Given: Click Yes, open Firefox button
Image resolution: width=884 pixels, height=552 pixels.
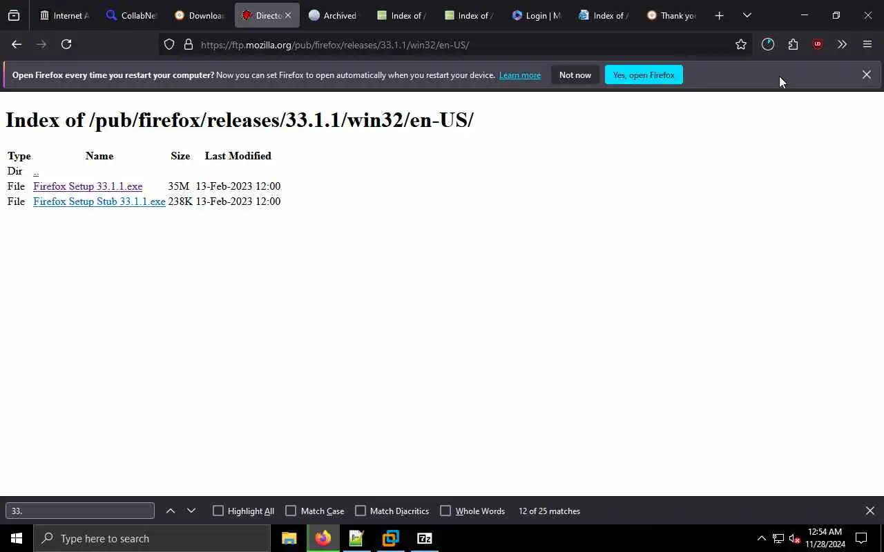Looking at the screenshot, I should [x=644, y=75].
